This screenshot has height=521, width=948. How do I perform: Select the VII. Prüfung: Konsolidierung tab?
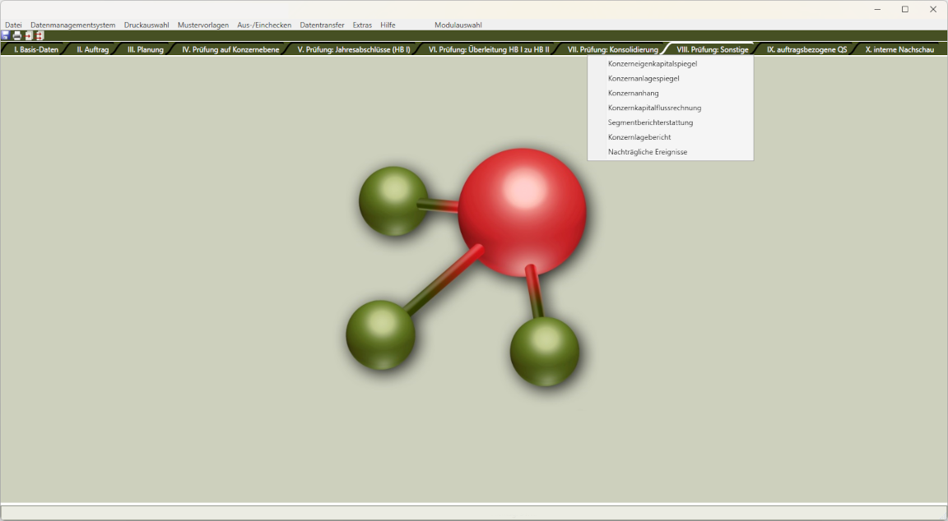point(612,49)
